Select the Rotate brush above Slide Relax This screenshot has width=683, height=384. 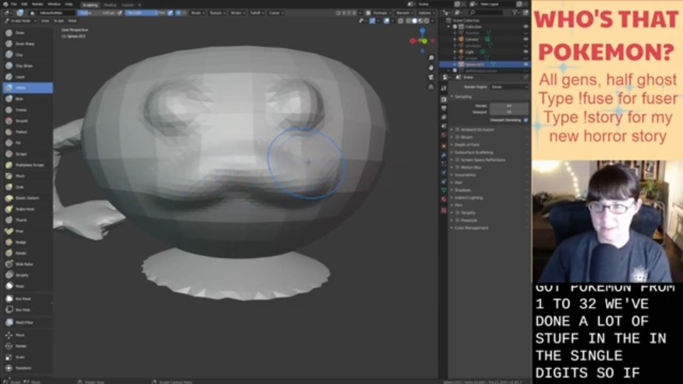(x=27, y=253)
